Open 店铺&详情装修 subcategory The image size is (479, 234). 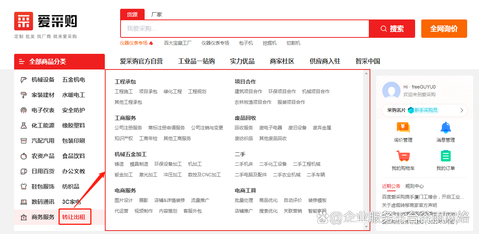170,200
